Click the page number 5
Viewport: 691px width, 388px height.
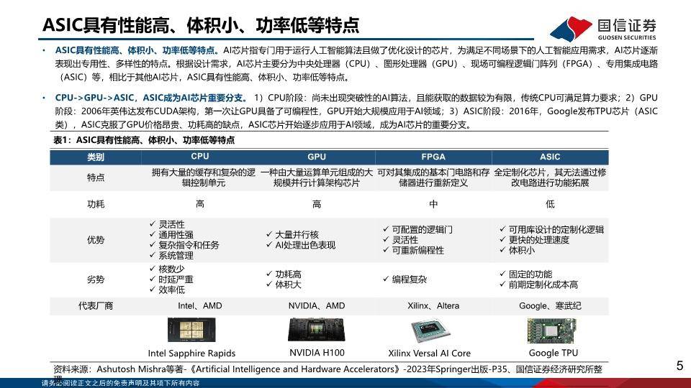coord(679,366)
